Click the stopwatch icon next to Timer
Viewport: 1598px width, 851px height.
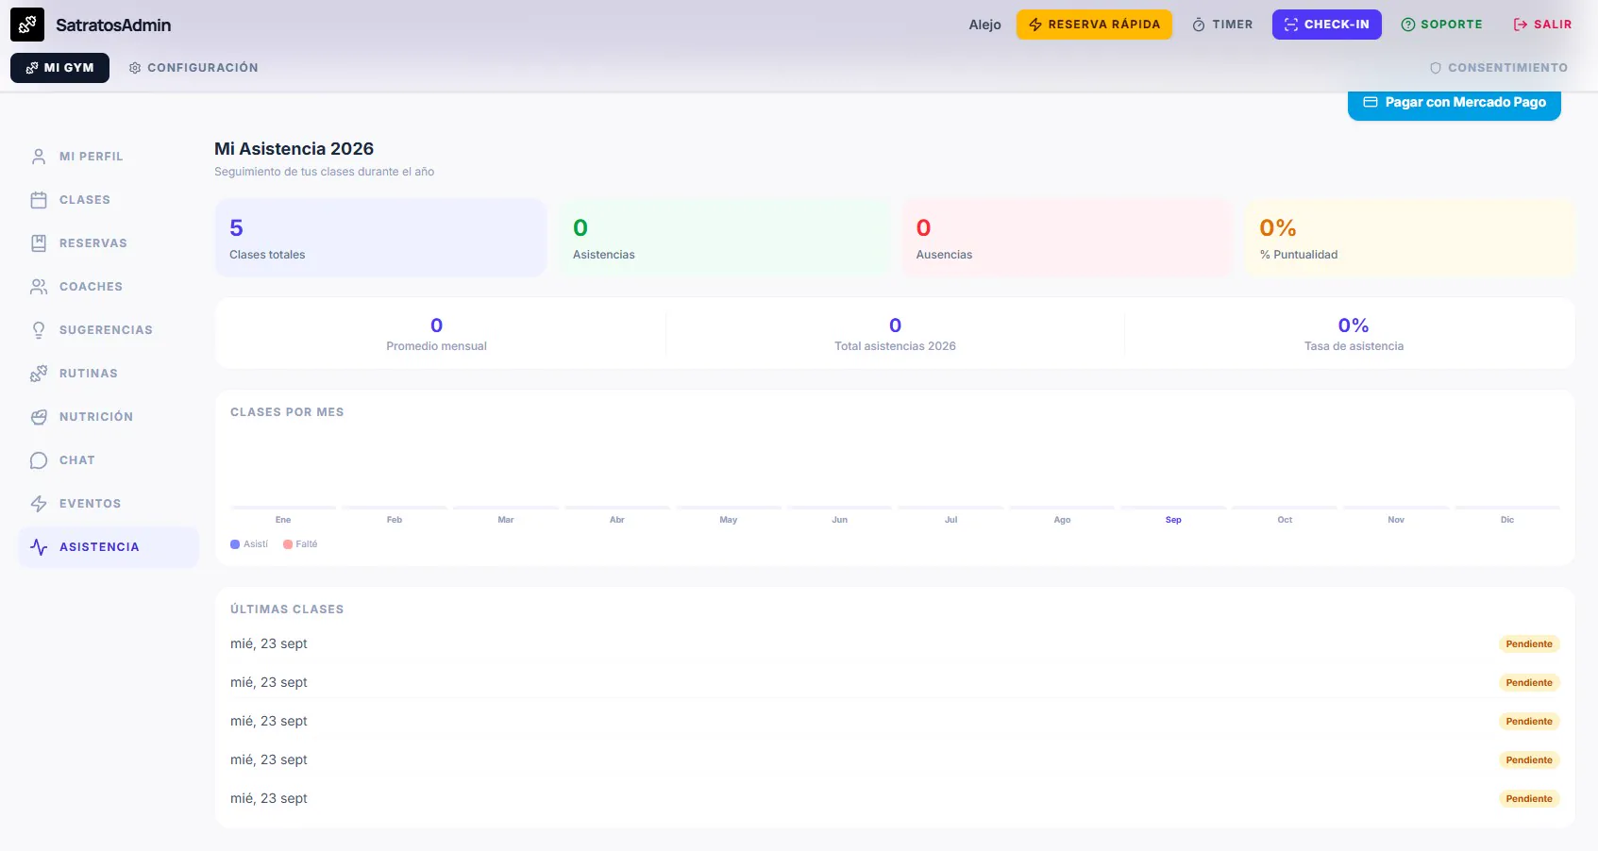pyautogui.click(x=1199, y=25)
